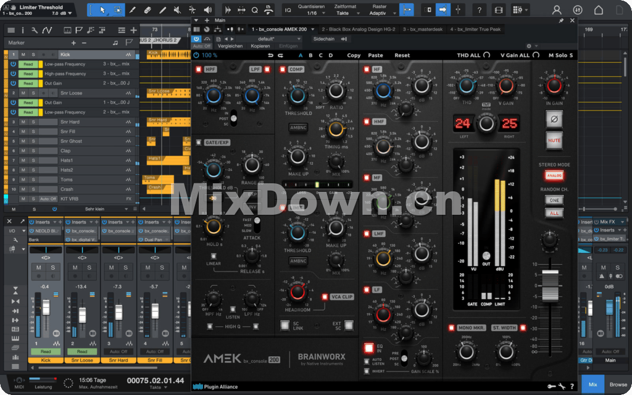Switch to '4 - bx_limiter True Peak' tab
The image size is (632, 395).
coord(476,29)
